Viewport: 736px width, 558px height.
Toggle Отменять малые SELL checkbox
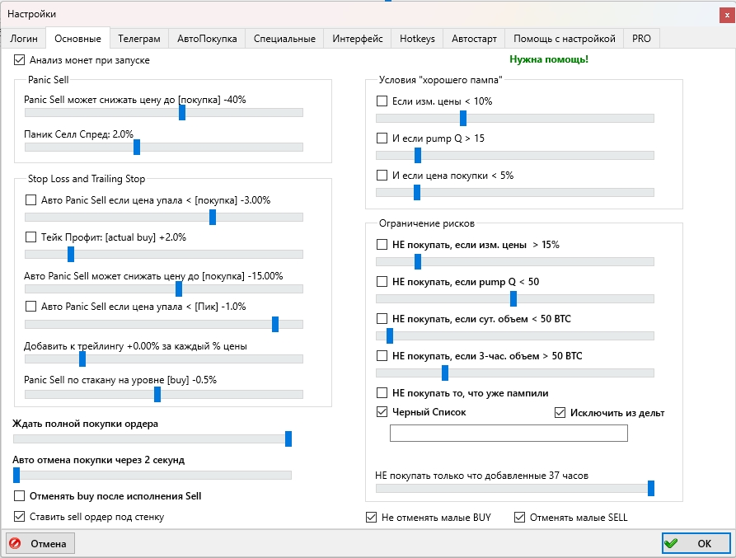click(519, 518)
